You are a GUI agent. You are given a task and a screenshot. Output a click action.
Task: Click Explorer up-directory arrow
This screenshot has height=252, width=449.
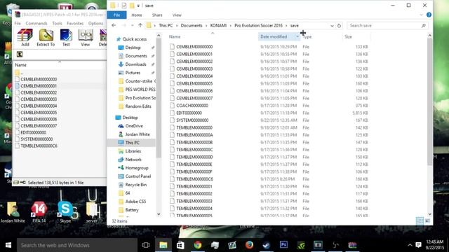[x=140, y=25]
